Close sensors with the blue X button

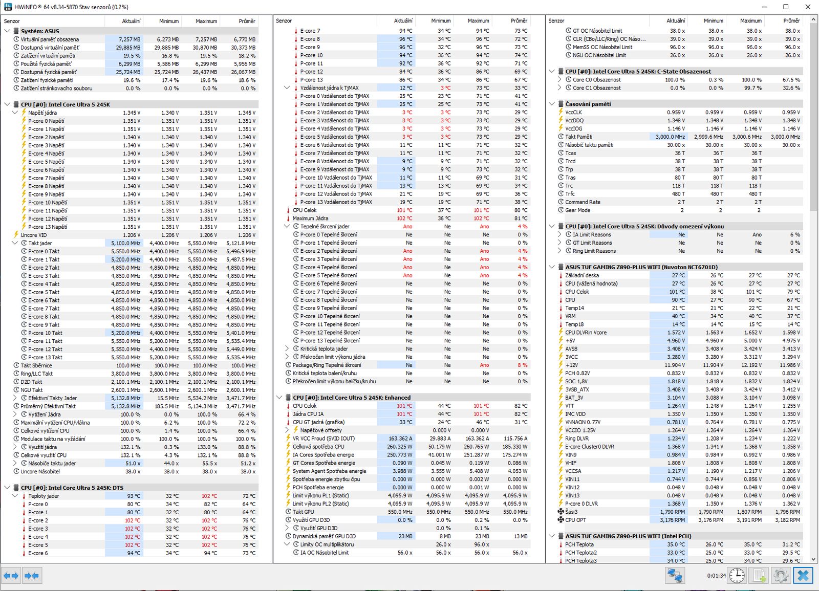(803, 576)
